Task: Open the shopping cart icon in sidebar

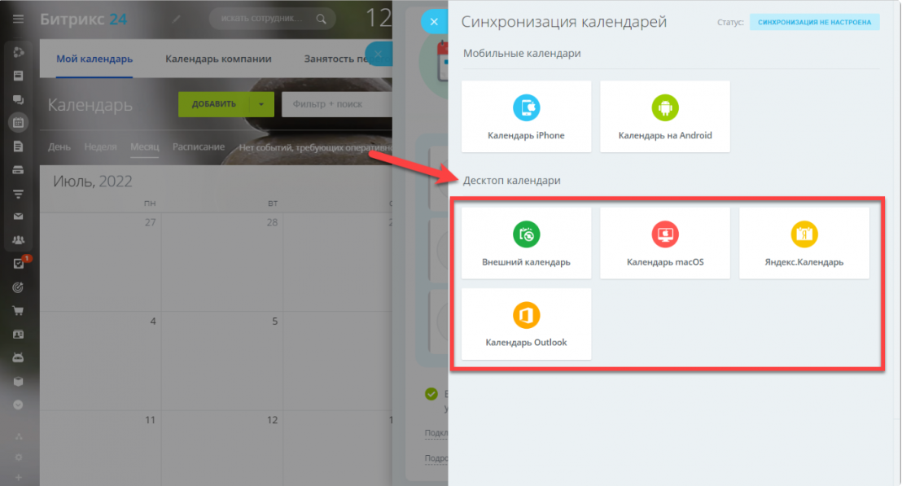Action: (19, 311)
